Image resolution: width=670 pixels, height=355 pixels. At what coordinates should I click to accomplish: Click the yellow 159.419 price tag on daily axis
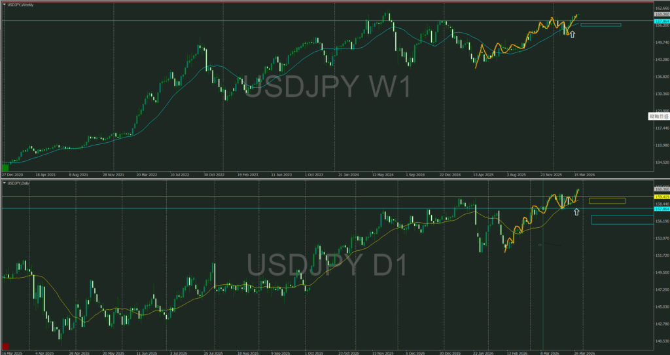click(x=661, y=196)
